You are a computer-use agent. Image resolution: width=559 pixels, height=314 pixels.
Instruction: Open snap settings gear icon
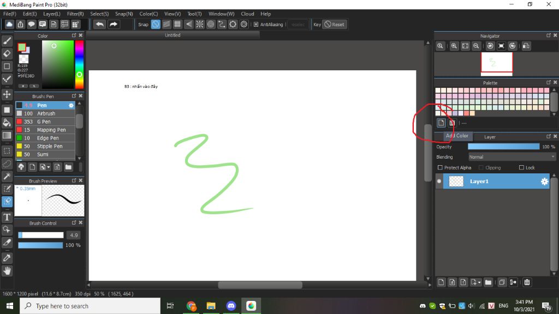coord(244,24)
